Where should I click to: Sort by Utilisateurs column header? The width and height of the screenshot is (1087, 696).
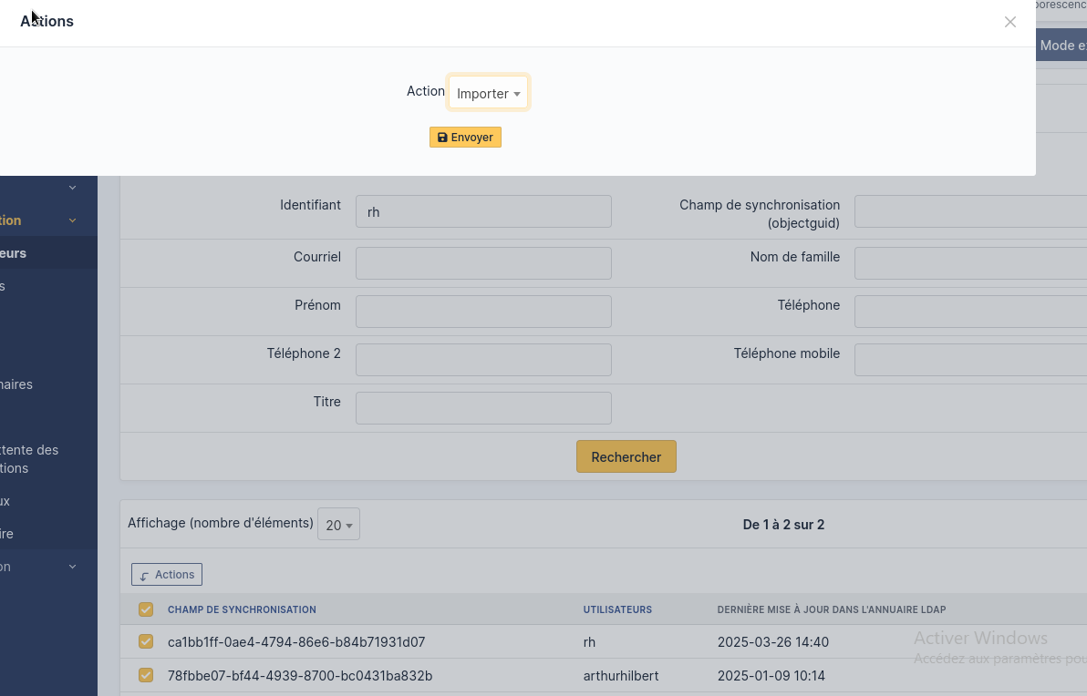617,609
